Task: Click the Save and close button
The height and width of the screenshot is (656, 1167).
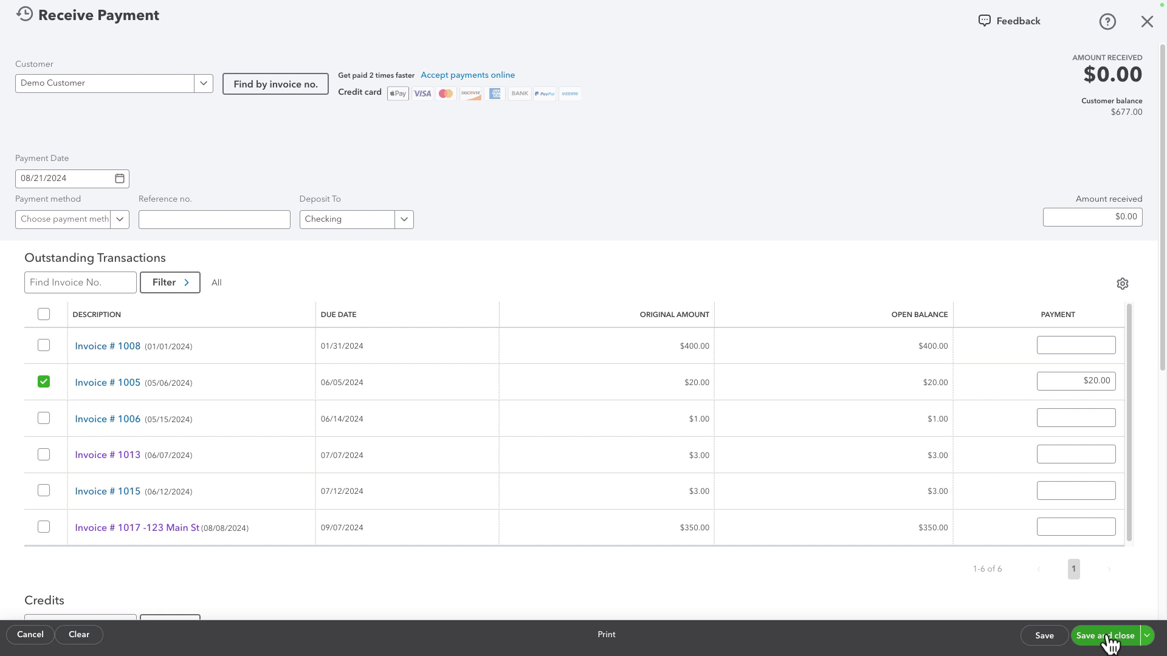Action: coord(1105,635)
